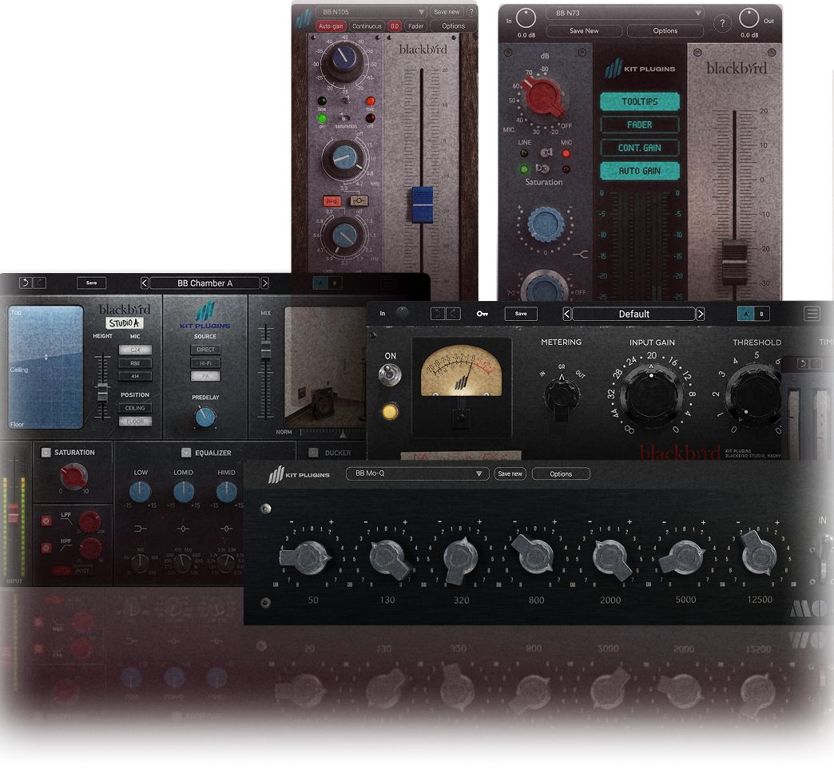Image resolution: width=834 pixels, height=776 pixels.
Task: Enable AUTO GAIN in BB N73
Action: tap(640, 171)
